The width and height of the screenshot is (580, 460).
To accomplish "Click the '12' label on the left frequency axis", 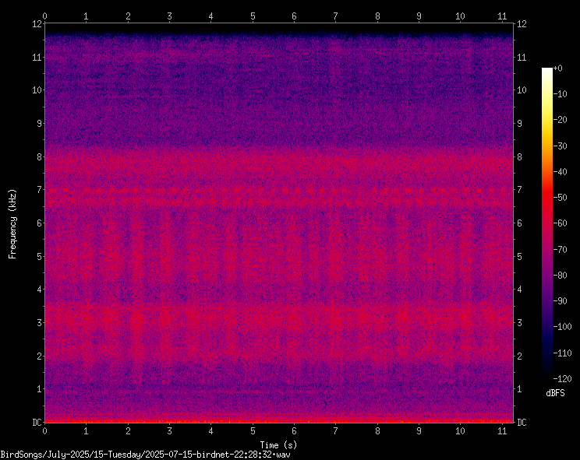I will click(x=37, y=24).
